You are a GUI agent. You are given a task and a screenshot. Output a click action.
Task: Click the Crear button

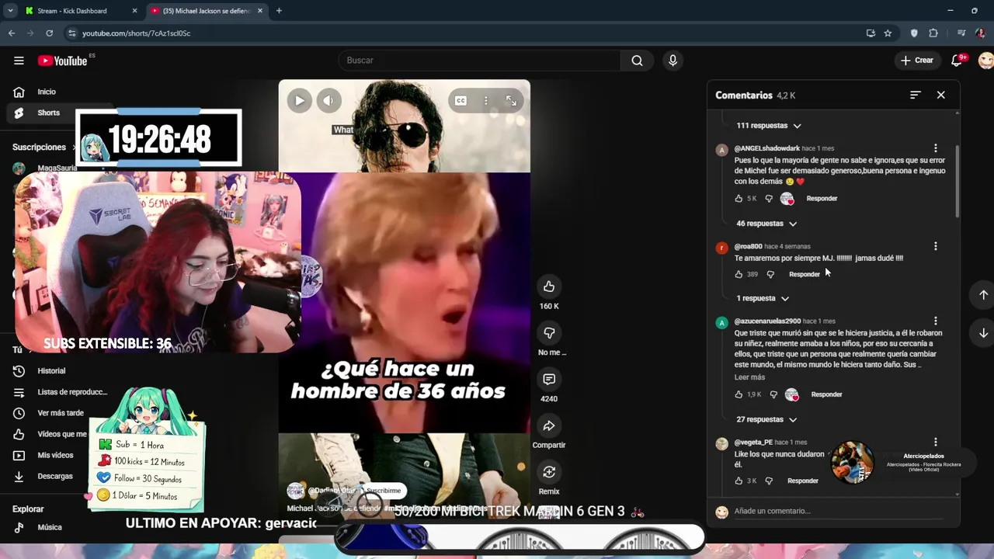coord(916,61)
